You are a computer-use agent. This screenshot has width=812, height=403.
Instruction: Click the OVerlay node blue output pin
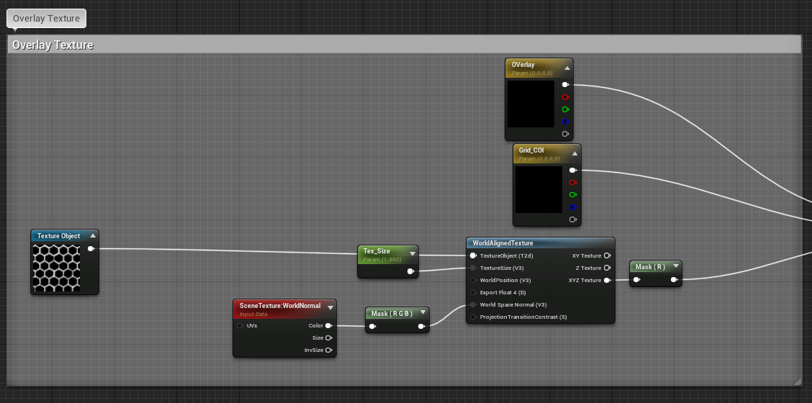pyautogui.click(x=565, y=122)
